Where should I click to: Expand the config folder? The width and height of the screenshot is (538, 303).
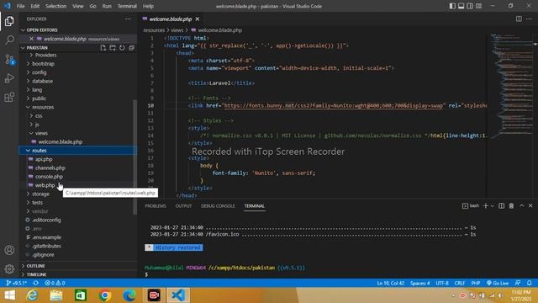coord(40,72)
